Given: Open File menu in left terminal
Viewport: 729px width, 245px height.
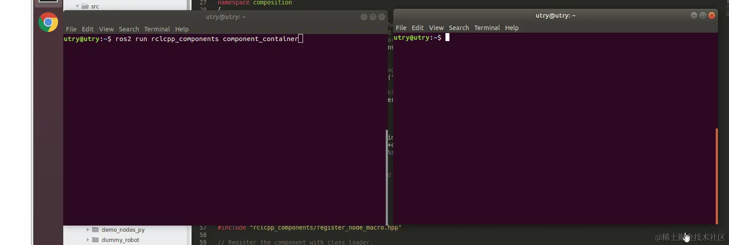Looking at the screenshot, I should pos(71,29).
